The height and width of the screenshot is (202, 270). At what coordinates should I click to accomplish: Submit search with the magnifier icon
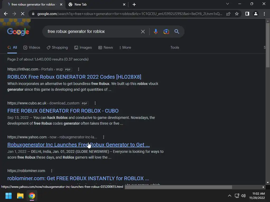(177, 32)
